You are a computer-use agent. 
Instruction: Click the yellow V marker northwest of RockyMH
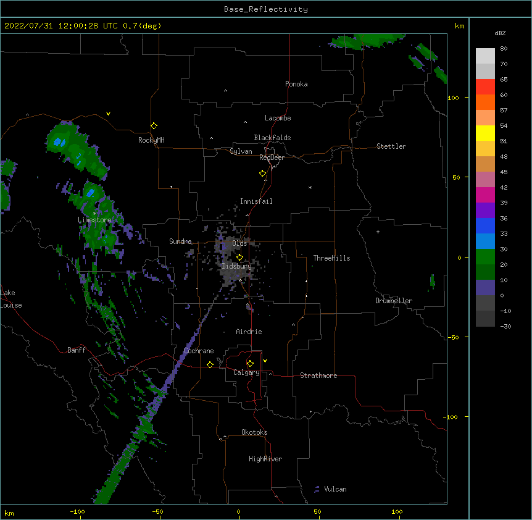point(108,114)
